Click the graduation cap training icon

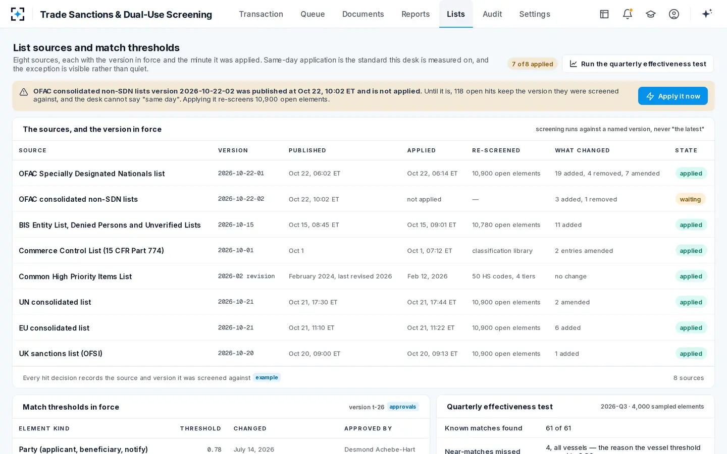(x=651, y=14)
